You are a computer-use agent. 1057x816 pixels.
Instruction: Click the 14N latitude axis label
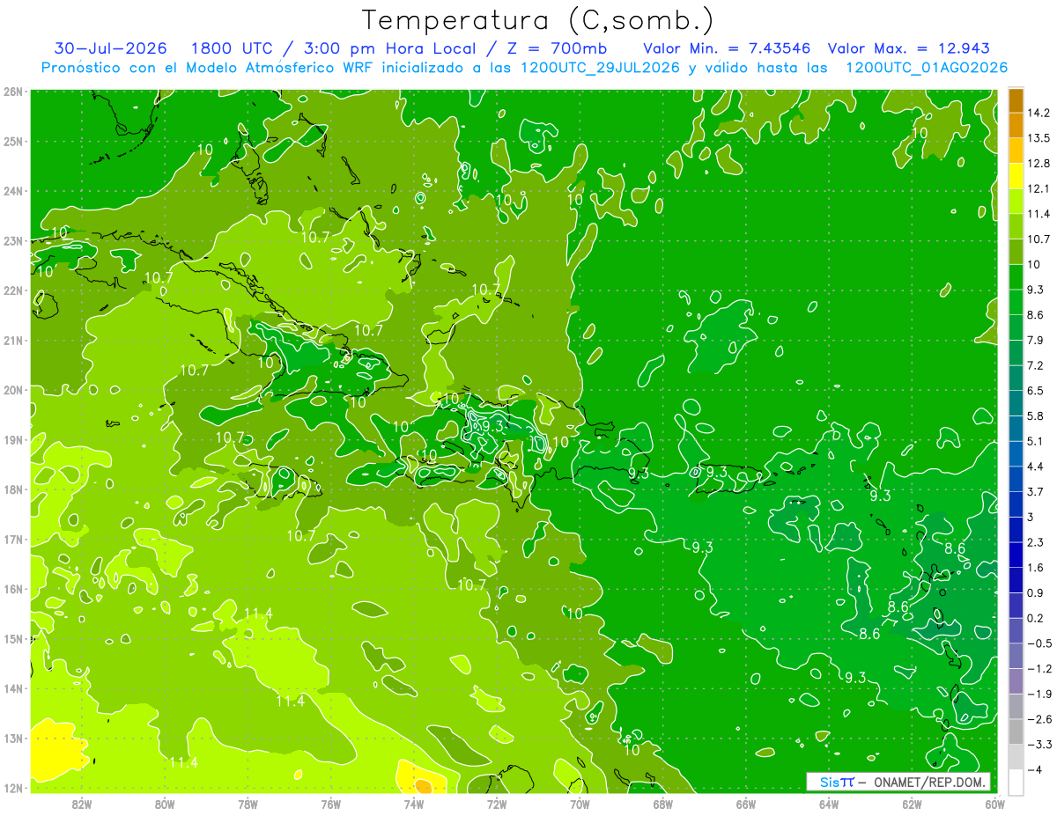12,688
